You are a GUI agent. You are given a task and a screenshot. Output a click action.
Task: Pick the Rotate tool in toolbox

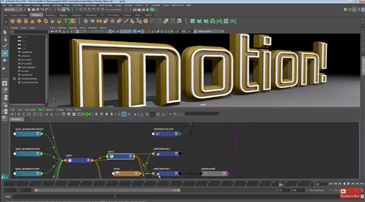(x=5, y=60)
